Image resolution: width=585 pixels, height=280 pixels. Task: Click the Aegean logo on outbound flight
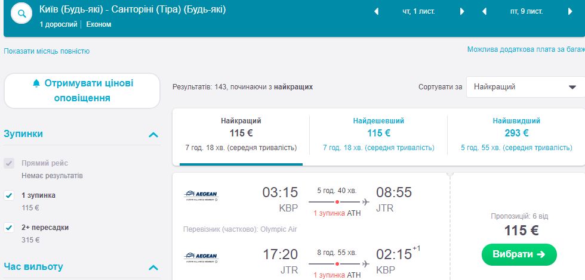tap(201, 195)
